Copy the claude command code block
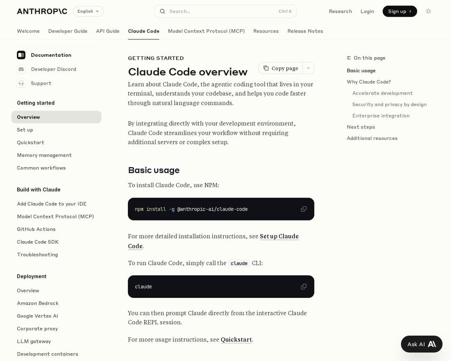This screenshot has width=451, height=361. point(304,287)
